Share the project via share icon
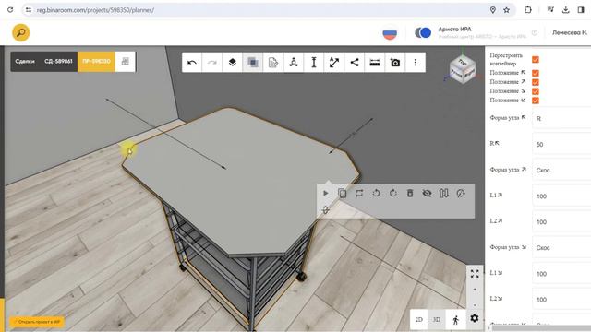The image size is (591, 332). pos(355,63)
